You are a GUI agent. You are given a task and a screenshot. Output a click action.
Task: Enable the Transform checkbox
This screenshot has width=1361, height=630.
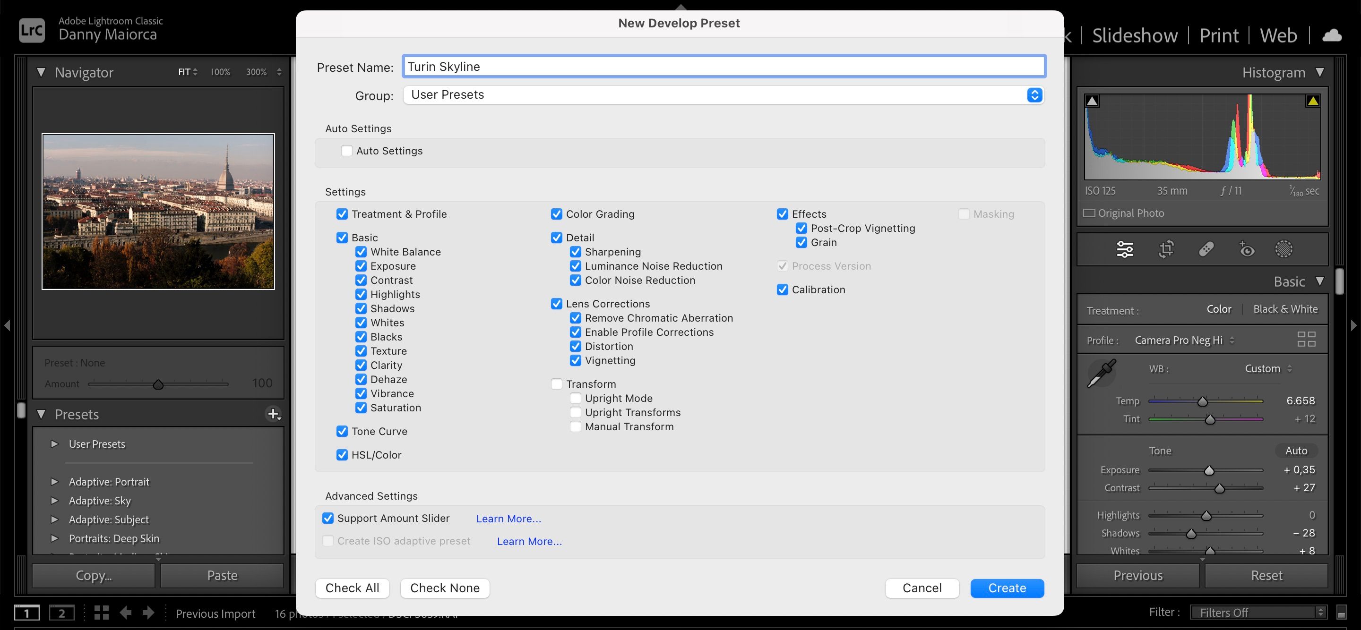[556, 384]
